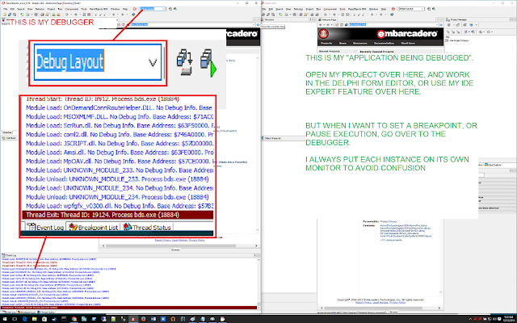Open Run menu in left debugger window
517x323 pixels.
tap(60, 9)
